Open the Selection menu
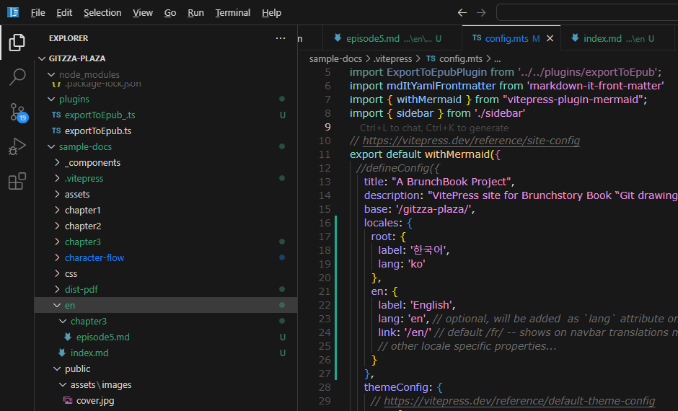 pyautogui.click(x=102, y=12)
